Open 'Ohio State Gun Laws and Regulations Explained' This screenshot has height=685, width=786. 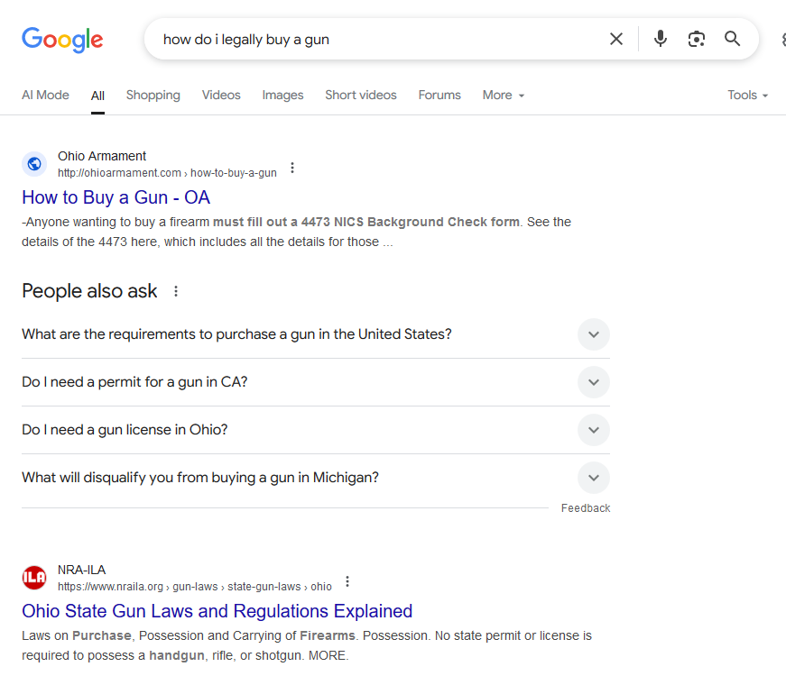[x=217, y=611]
